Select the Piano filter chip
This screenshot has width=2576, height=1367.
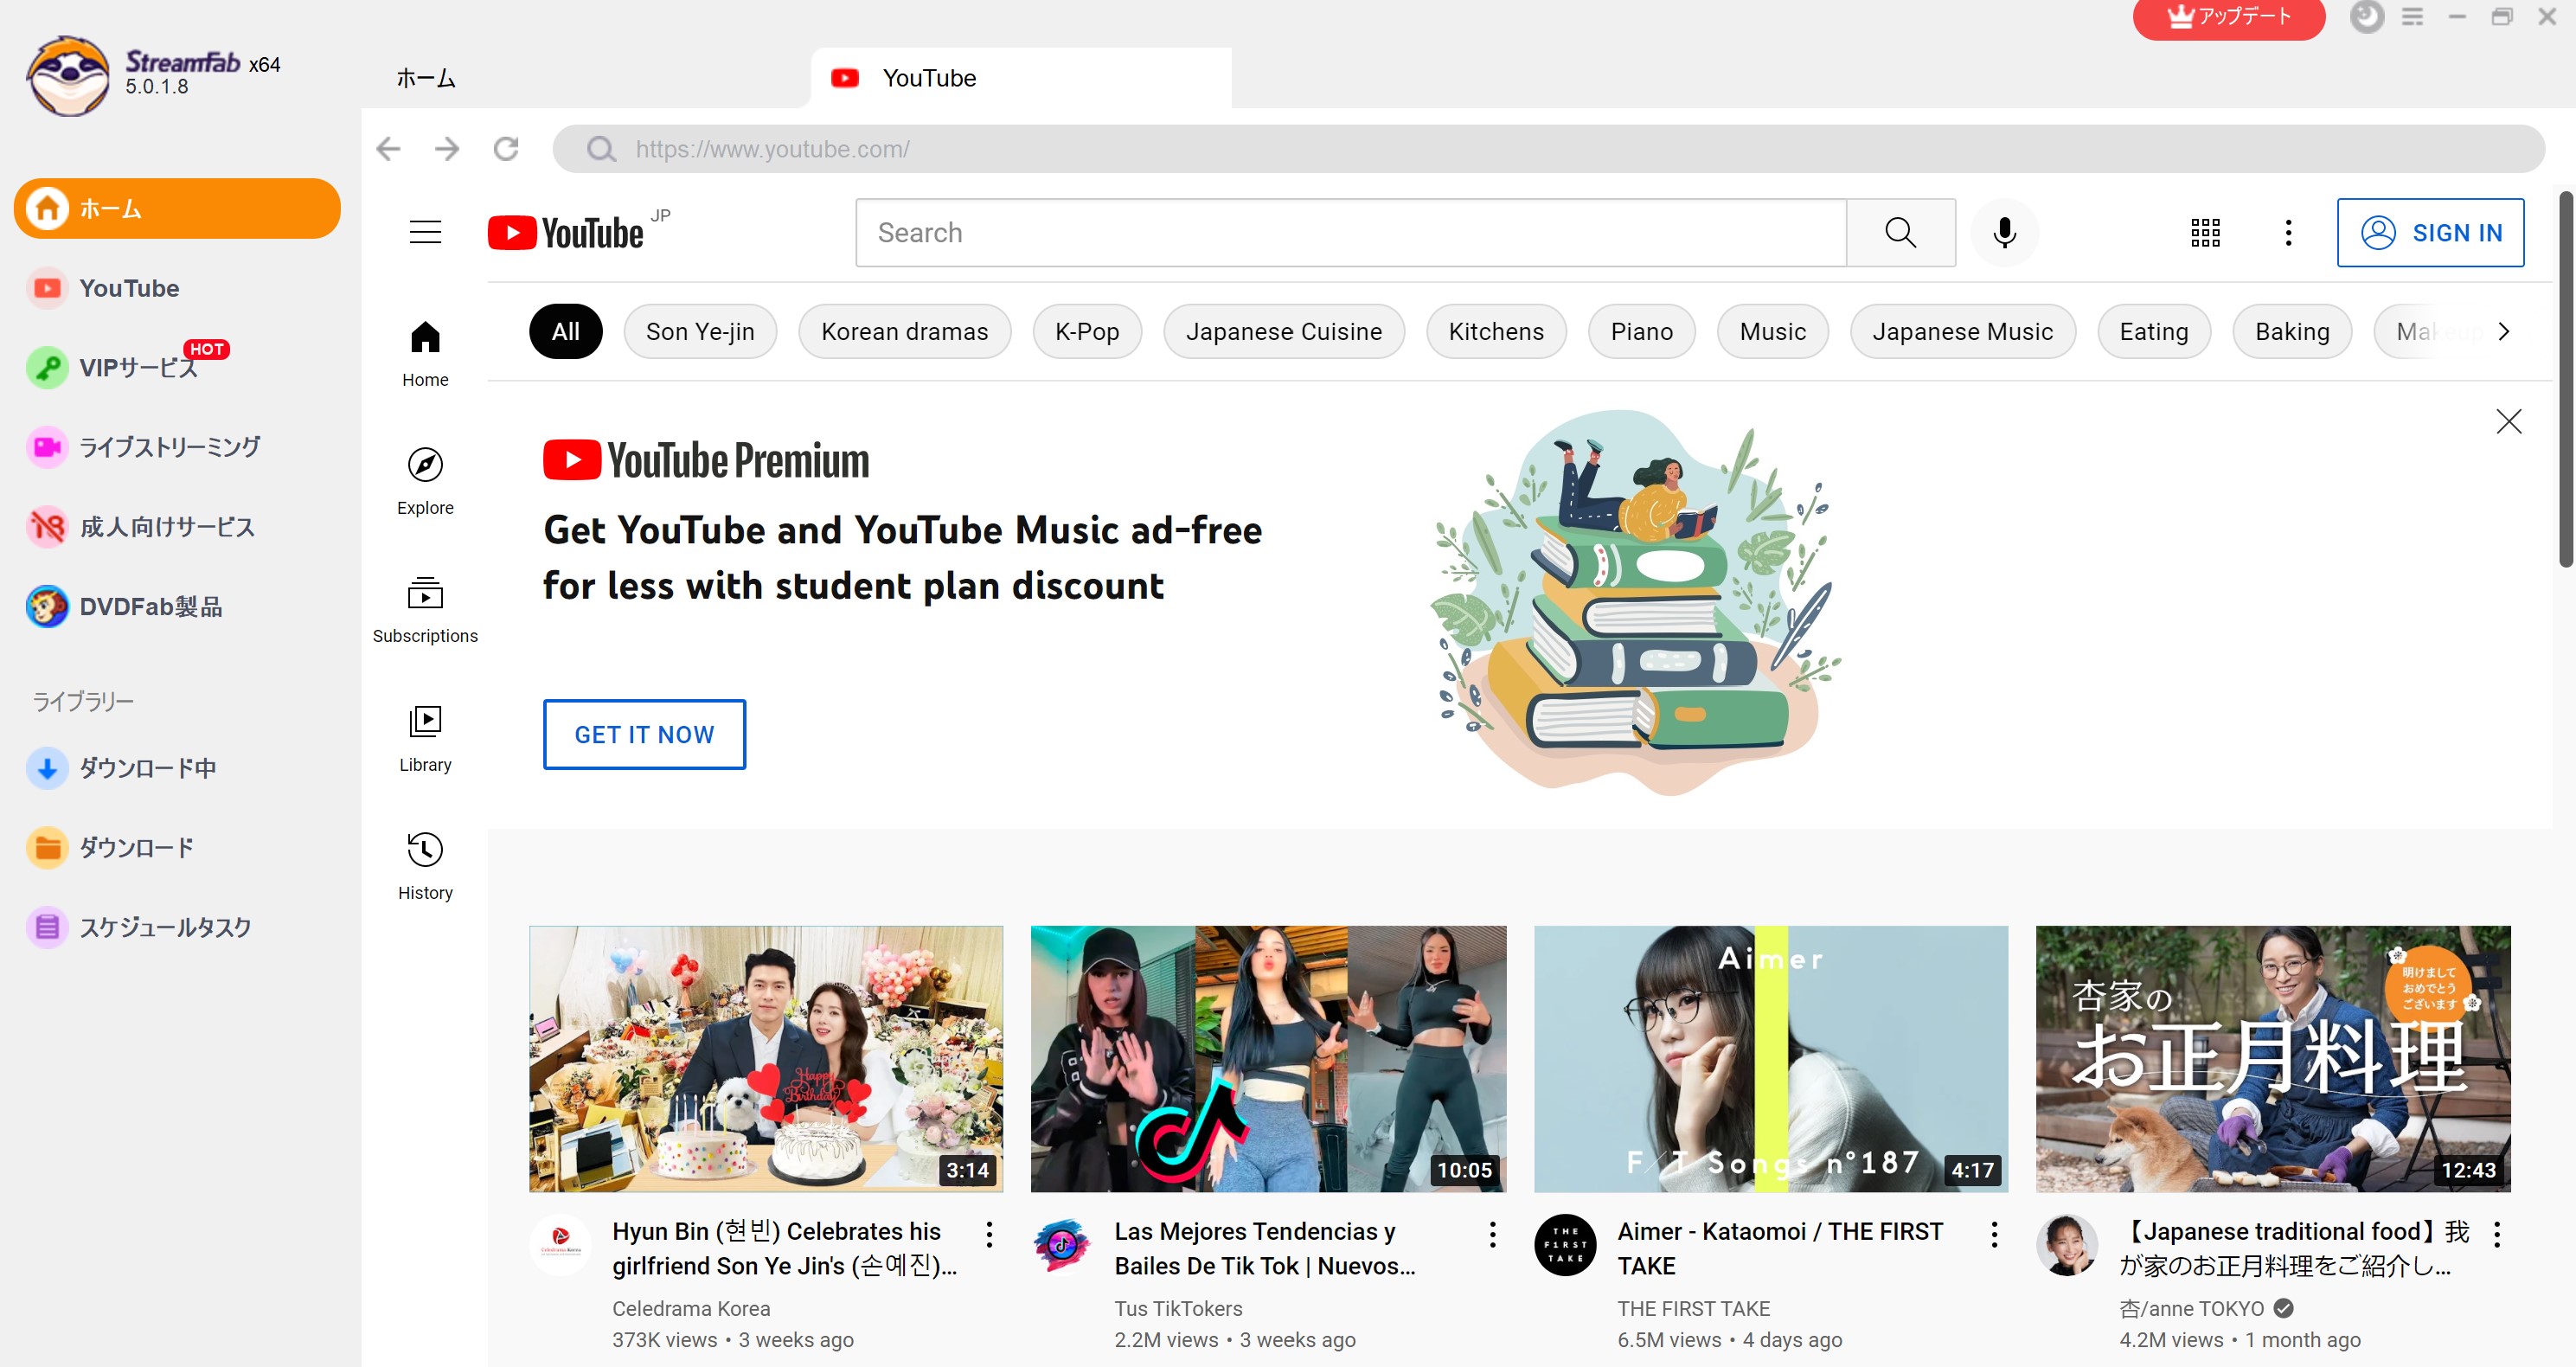1641,331
